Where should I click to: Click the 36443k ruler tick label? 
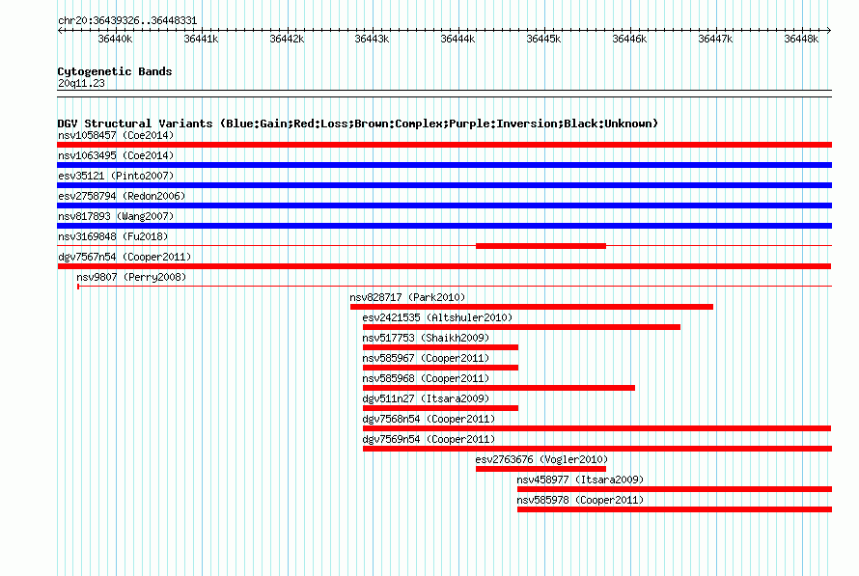coord(372,39)
